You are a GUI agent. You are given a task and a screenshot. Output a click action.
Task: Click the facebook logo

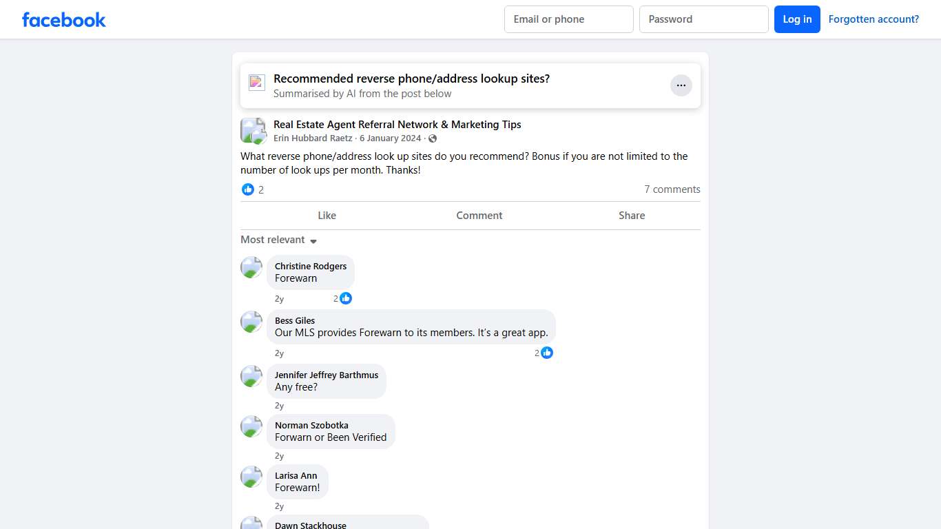point(63,19)
